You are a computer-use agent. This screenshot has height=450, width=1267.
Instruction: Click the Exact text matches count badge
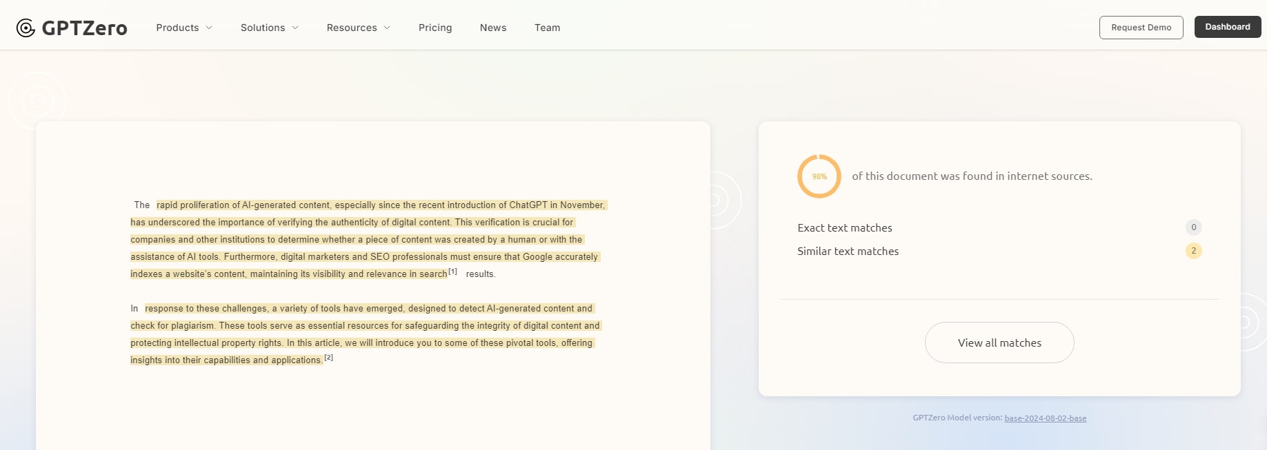click(x=1193, y=227)
